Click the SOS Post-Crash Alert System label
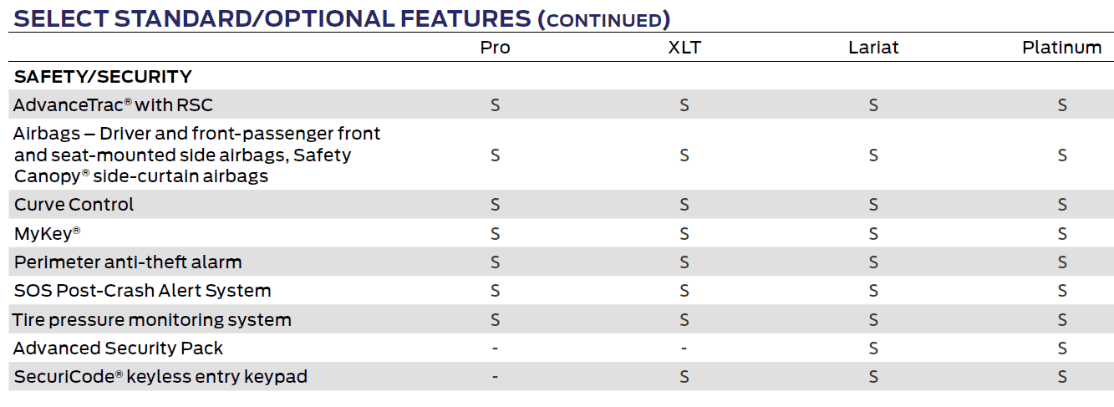The image size is (1114, 407). (142, 291)
